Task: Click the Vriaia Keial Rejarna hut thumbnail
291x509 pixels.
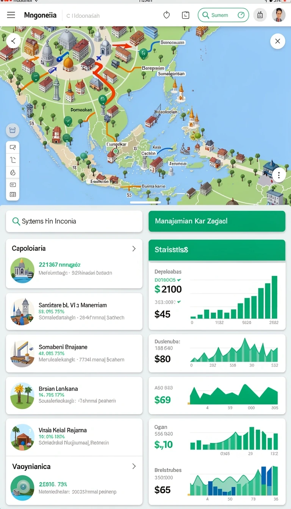Action: (22, 437)
